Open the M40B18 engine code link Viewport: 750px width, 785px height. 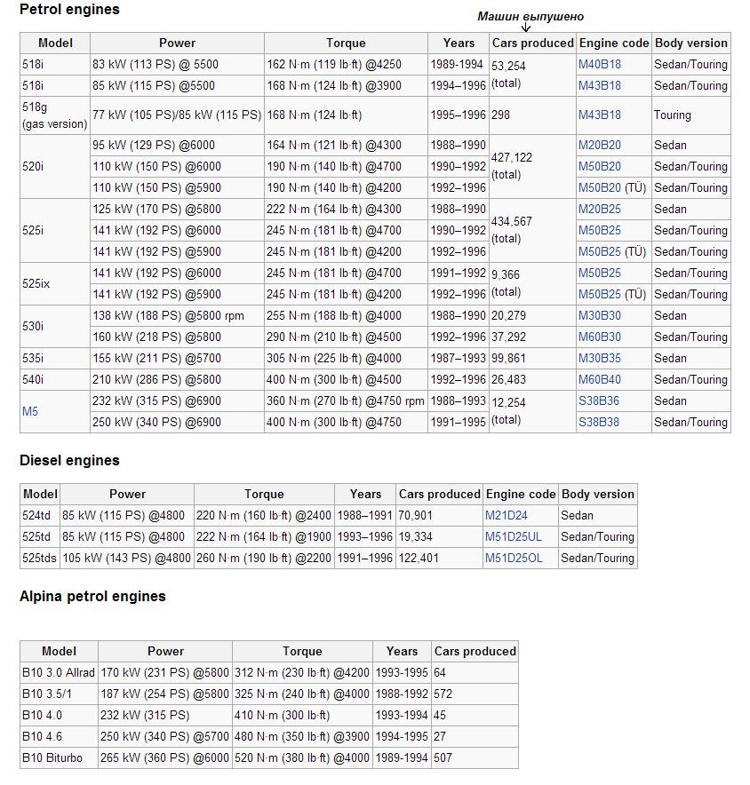pos(599,65)
